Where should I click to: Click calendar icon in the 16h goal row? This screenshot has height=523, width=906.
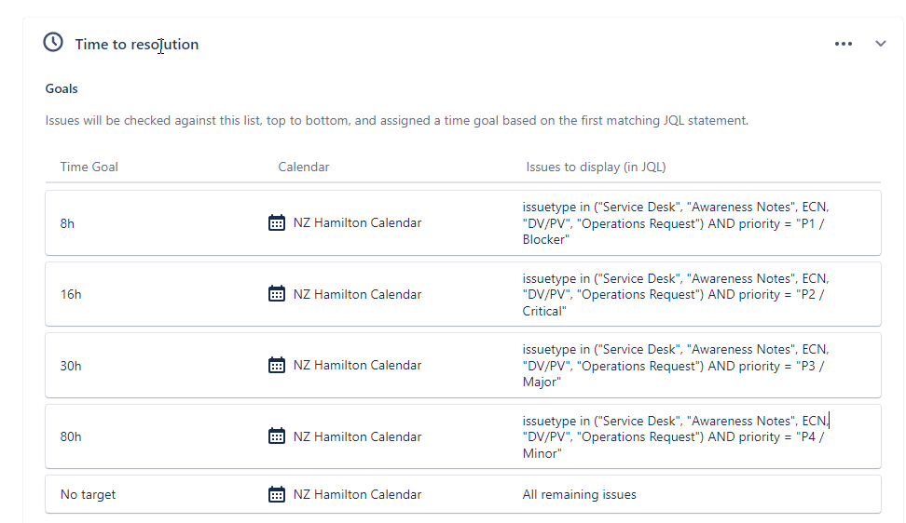[277, 293]
